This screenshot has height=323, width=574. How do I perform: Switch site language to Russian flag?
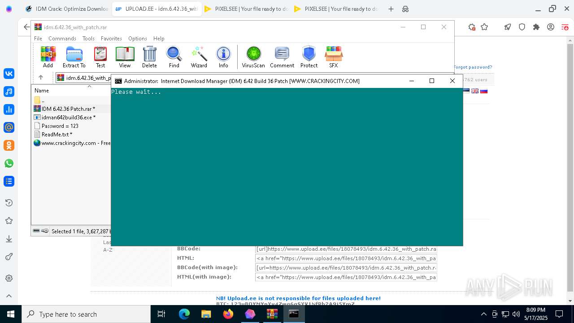tap(484, 91)
